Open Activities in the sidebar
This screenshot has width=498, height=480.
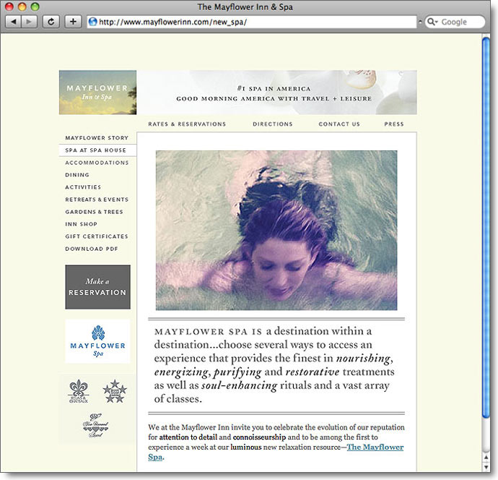(x=83, y=187)
